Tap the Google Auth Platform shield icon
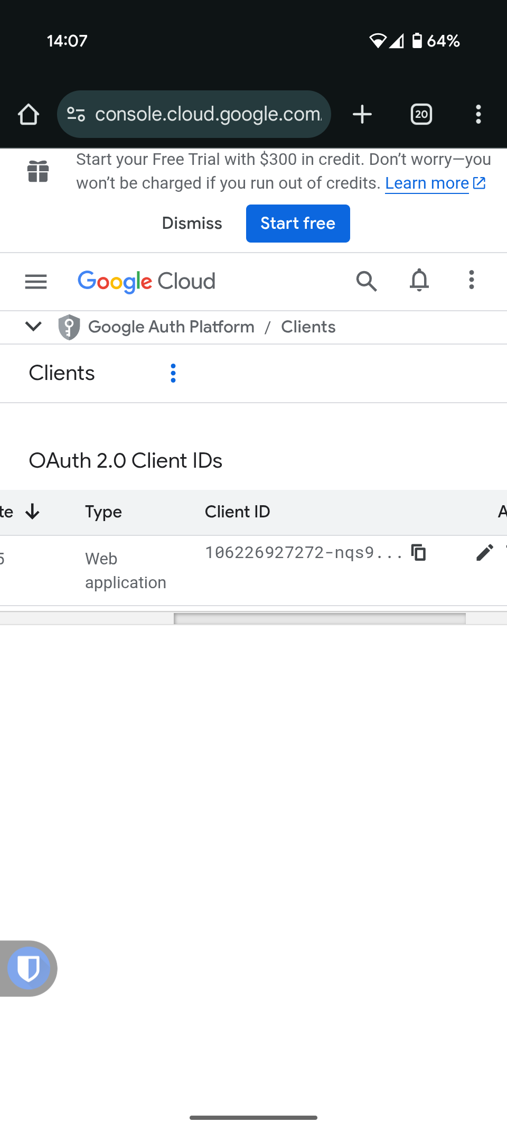 69,327
